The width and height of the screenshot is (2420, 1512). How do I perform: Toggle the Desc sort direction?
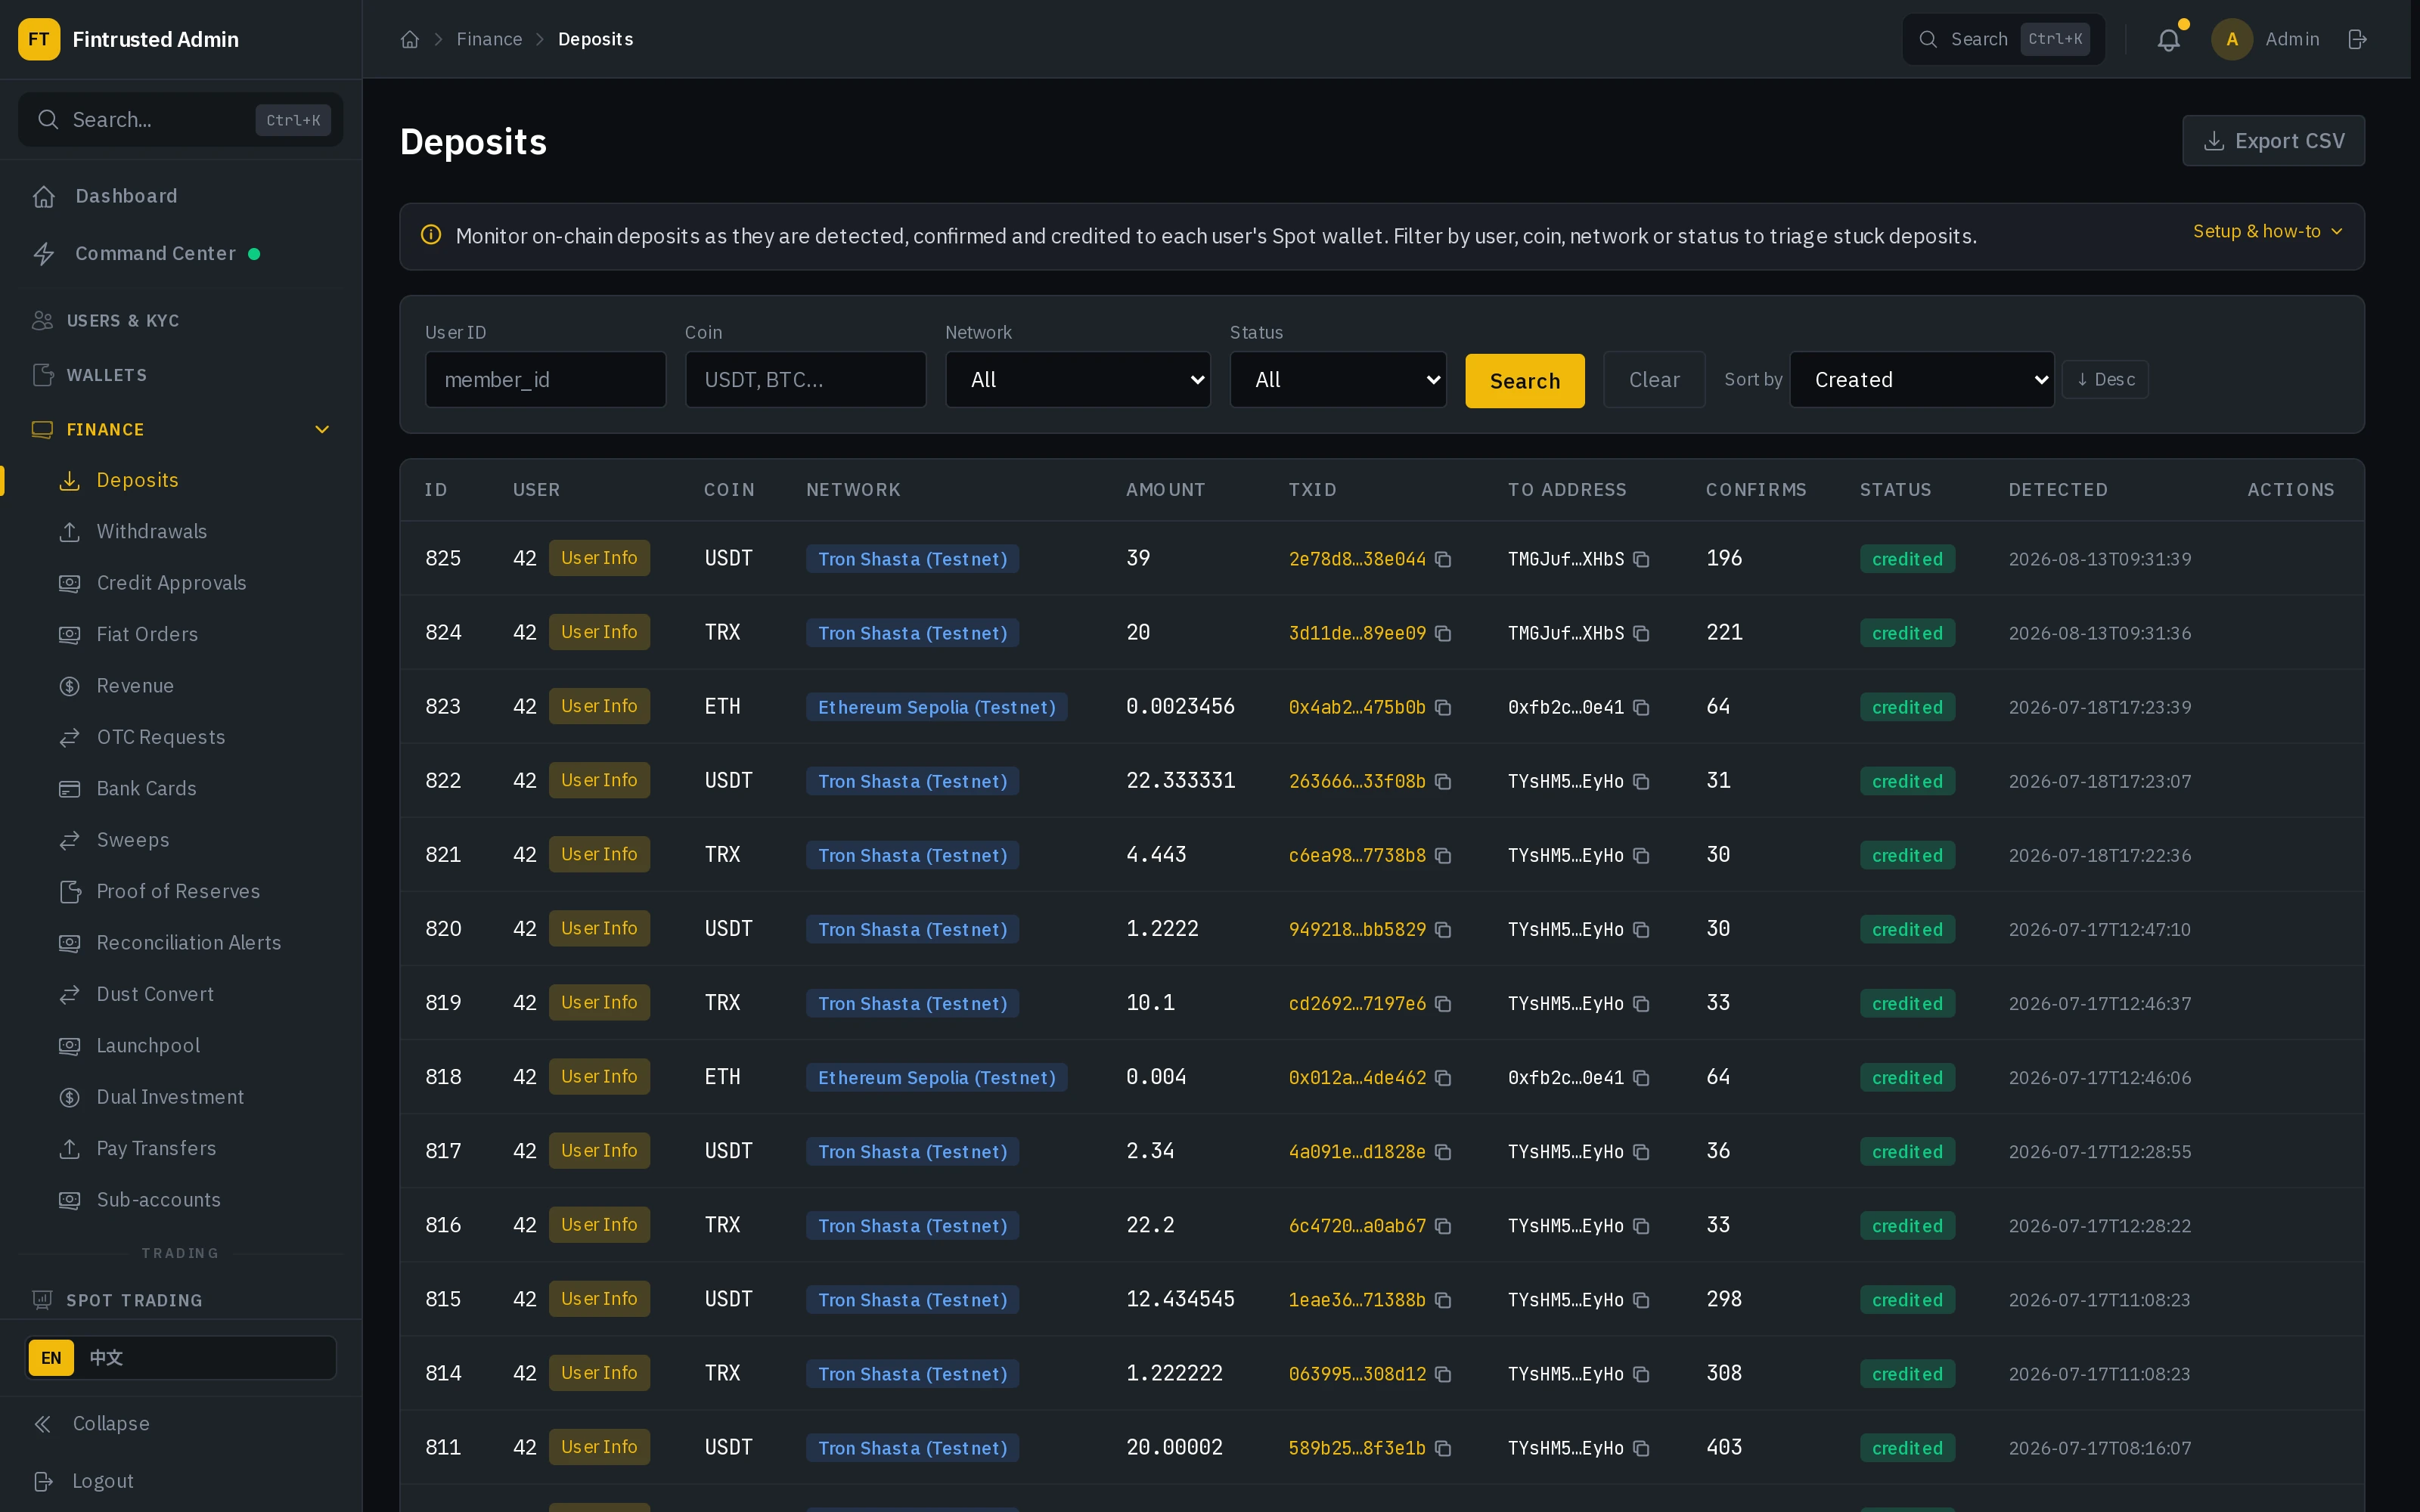click(x=2105, y=379)
